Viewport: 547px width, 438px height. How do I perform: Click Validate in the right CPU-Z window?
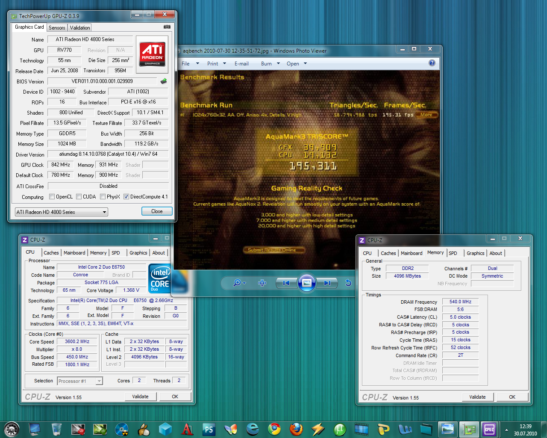point(477,397)
